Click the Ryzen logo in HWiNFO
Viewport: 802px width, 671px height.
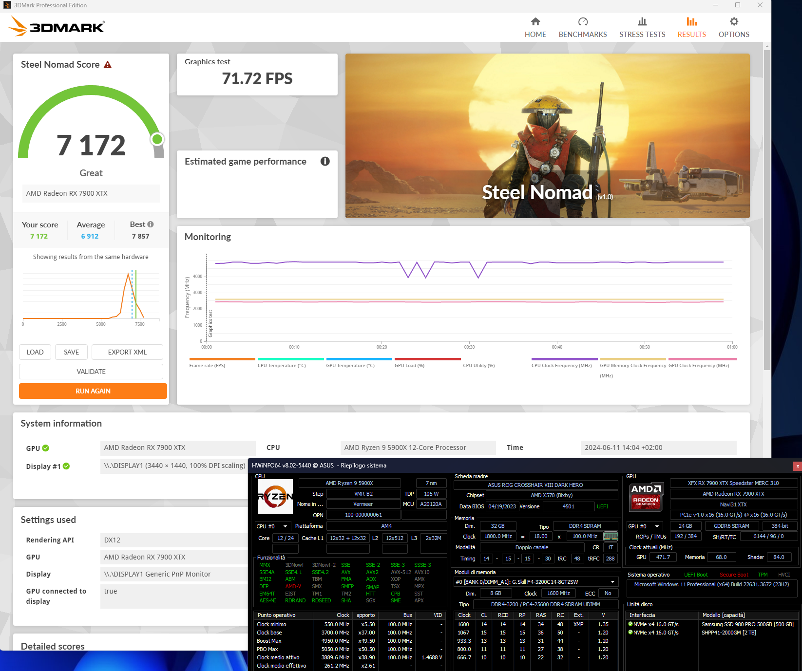[275, 497]
